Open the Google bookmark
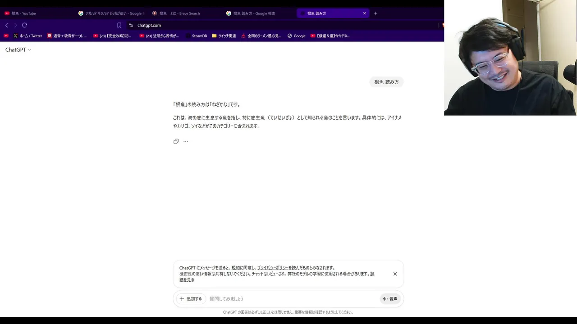Viewport: 577px width, 324px height. coord(296,36)
